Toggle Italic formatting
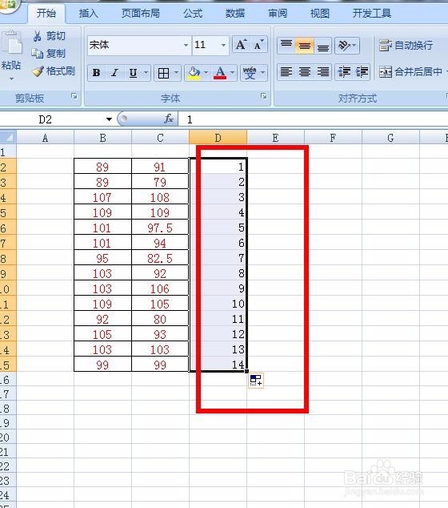448x508 pixels. 114,73
